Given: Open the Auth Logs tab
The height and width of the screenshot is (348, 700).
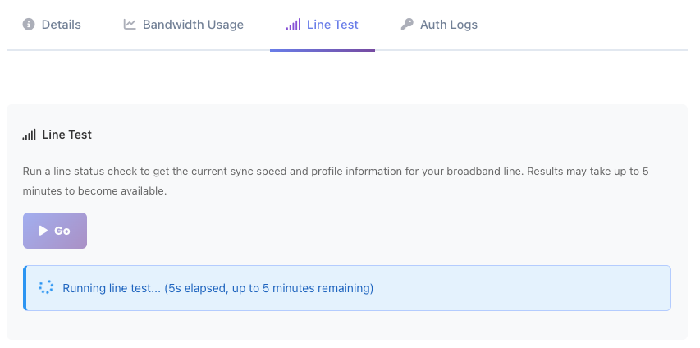Looking at the screenshot, I should point(439,25).
